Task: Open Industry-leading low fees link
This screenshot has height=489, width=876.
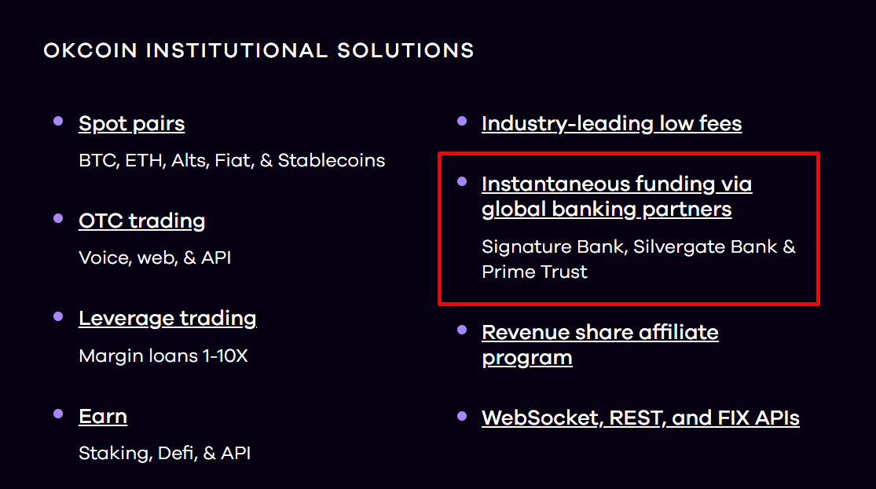Action: pos(611,124)
